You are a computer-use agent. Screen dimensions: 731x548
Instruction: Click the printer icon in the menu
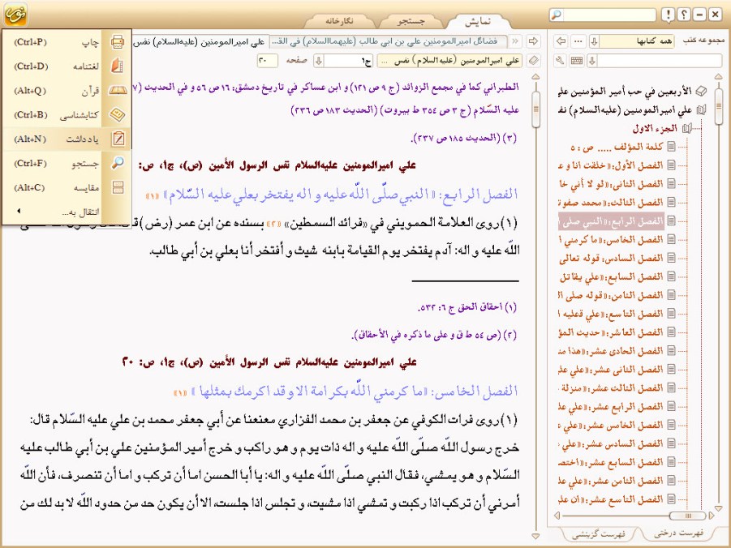[x=118, y=42]
